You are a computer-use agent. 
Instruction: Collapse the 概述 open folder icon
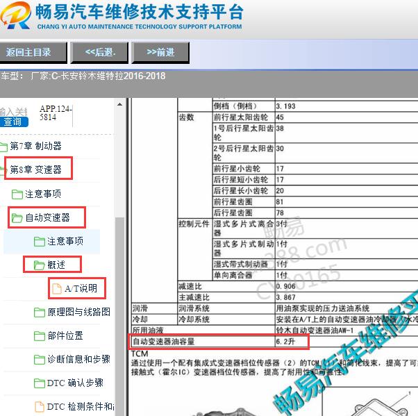(39, 265)
